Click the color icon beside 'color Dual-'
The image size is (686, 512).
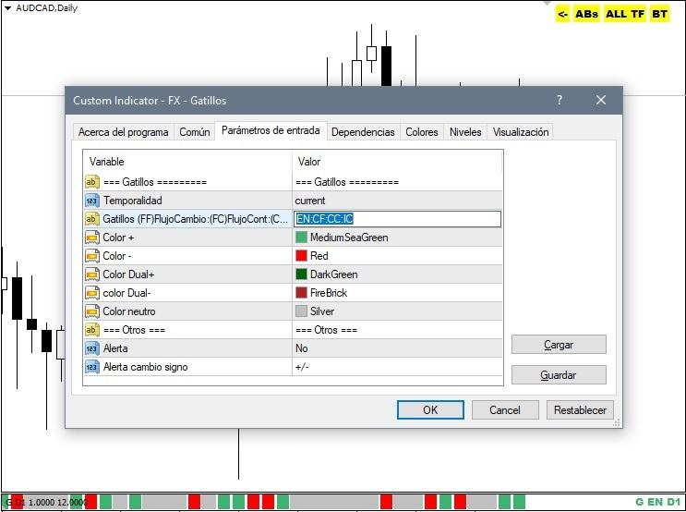tap(91, 293)
